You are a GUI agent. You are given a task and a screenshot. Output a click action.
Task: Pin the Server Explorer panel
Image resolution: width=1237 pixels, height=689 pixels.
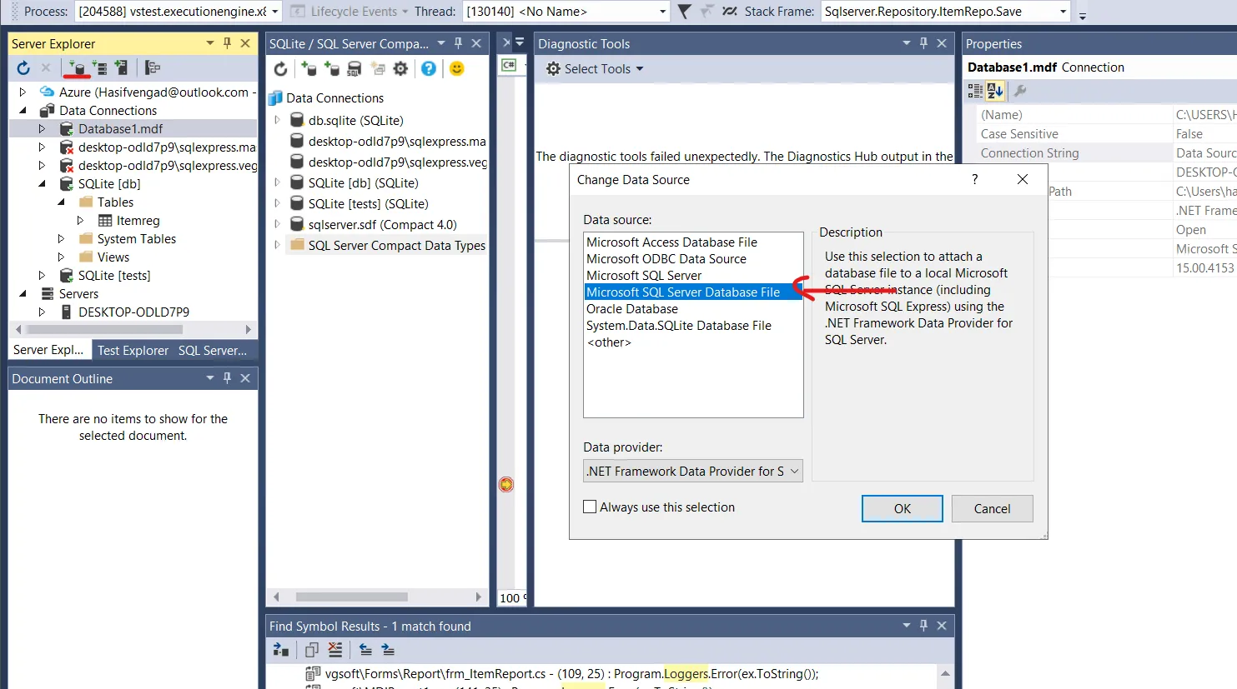click(227, 43)
